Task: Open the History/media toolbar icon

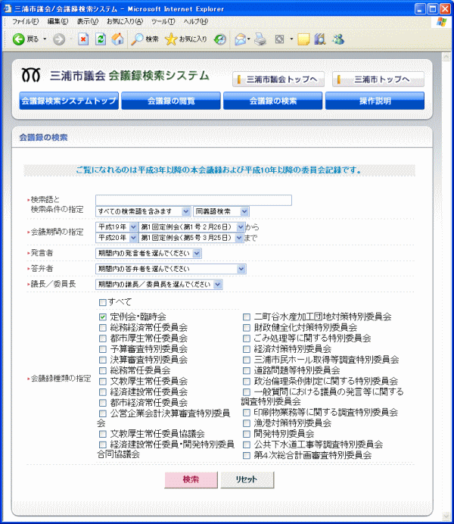Action: pos(220,39)
